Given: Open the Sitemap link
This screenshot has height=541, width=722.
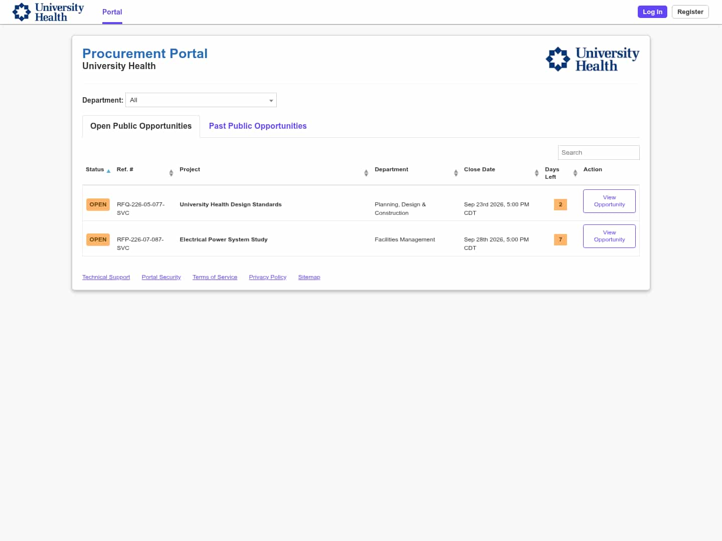Looking at the screenshot, I should pyautogui.click(x=309, y=277).
